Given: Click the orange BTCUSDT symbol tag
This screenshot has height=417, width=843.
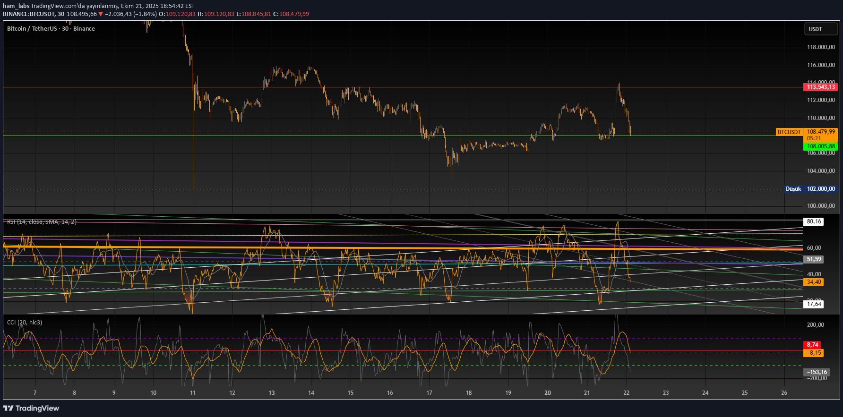Looking at the screenshot, I should click(x=789, y=132).
